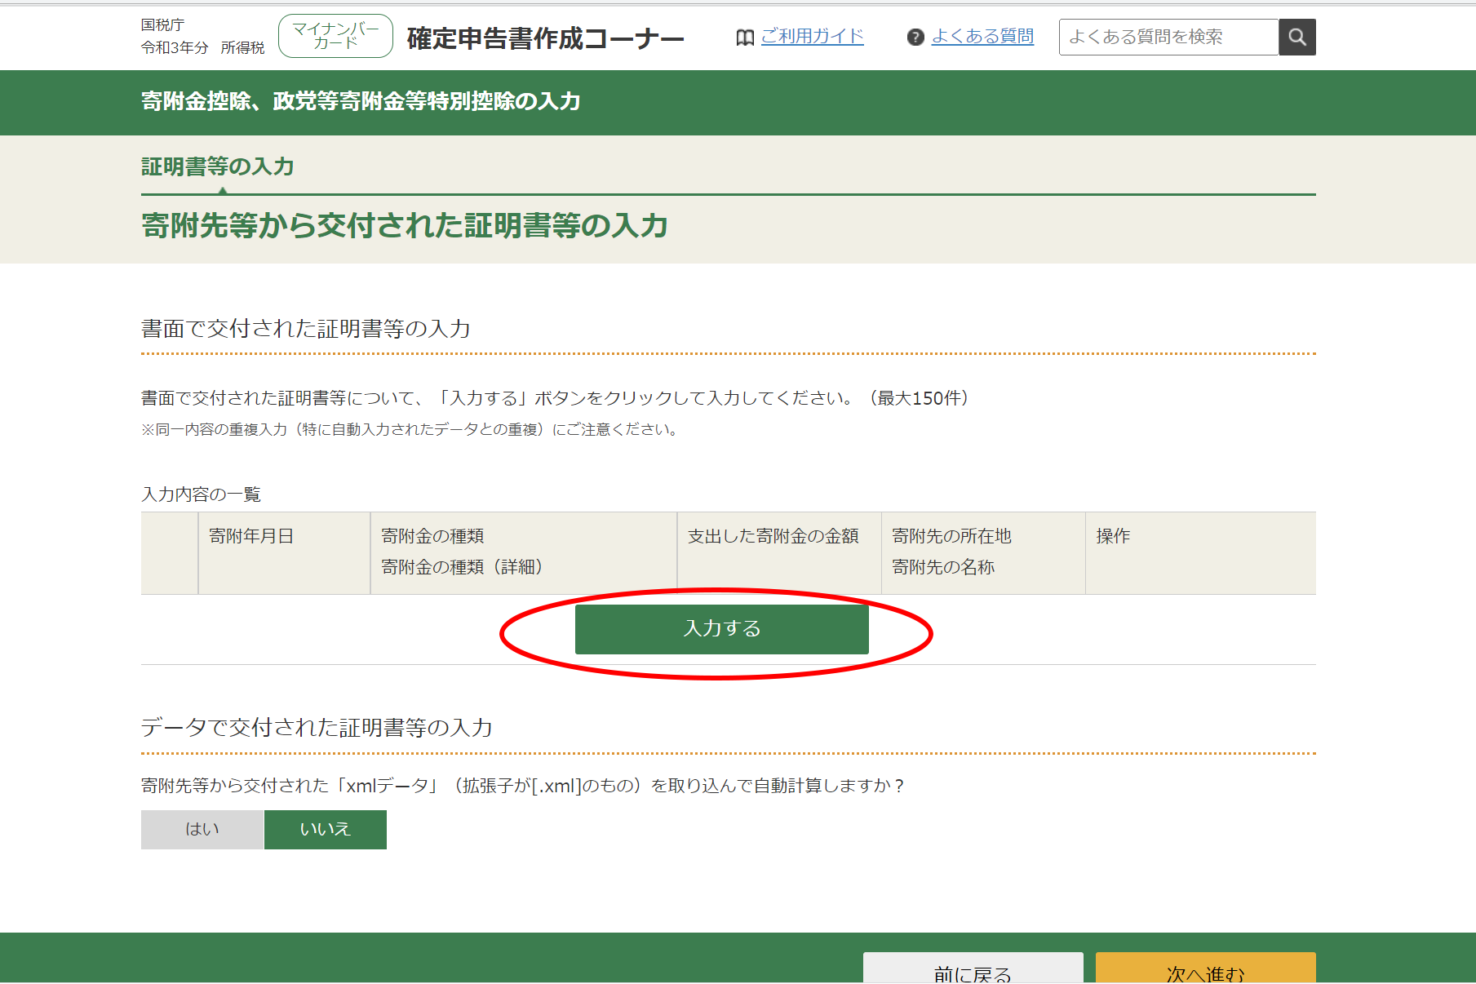This screenshot has width=1476, height=984.
Task: Click the green 入力する button
Action: coord(721,629)
